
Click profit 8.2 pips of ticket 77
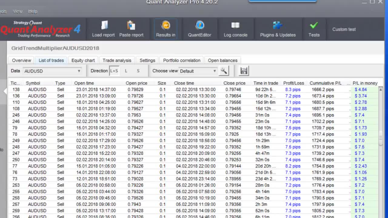click(x=293, y=166)
